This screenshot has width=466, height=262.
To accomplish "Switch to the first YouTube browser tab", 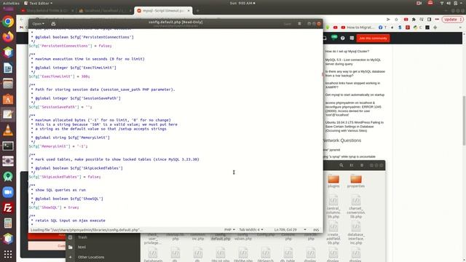I will click(47, 10).
